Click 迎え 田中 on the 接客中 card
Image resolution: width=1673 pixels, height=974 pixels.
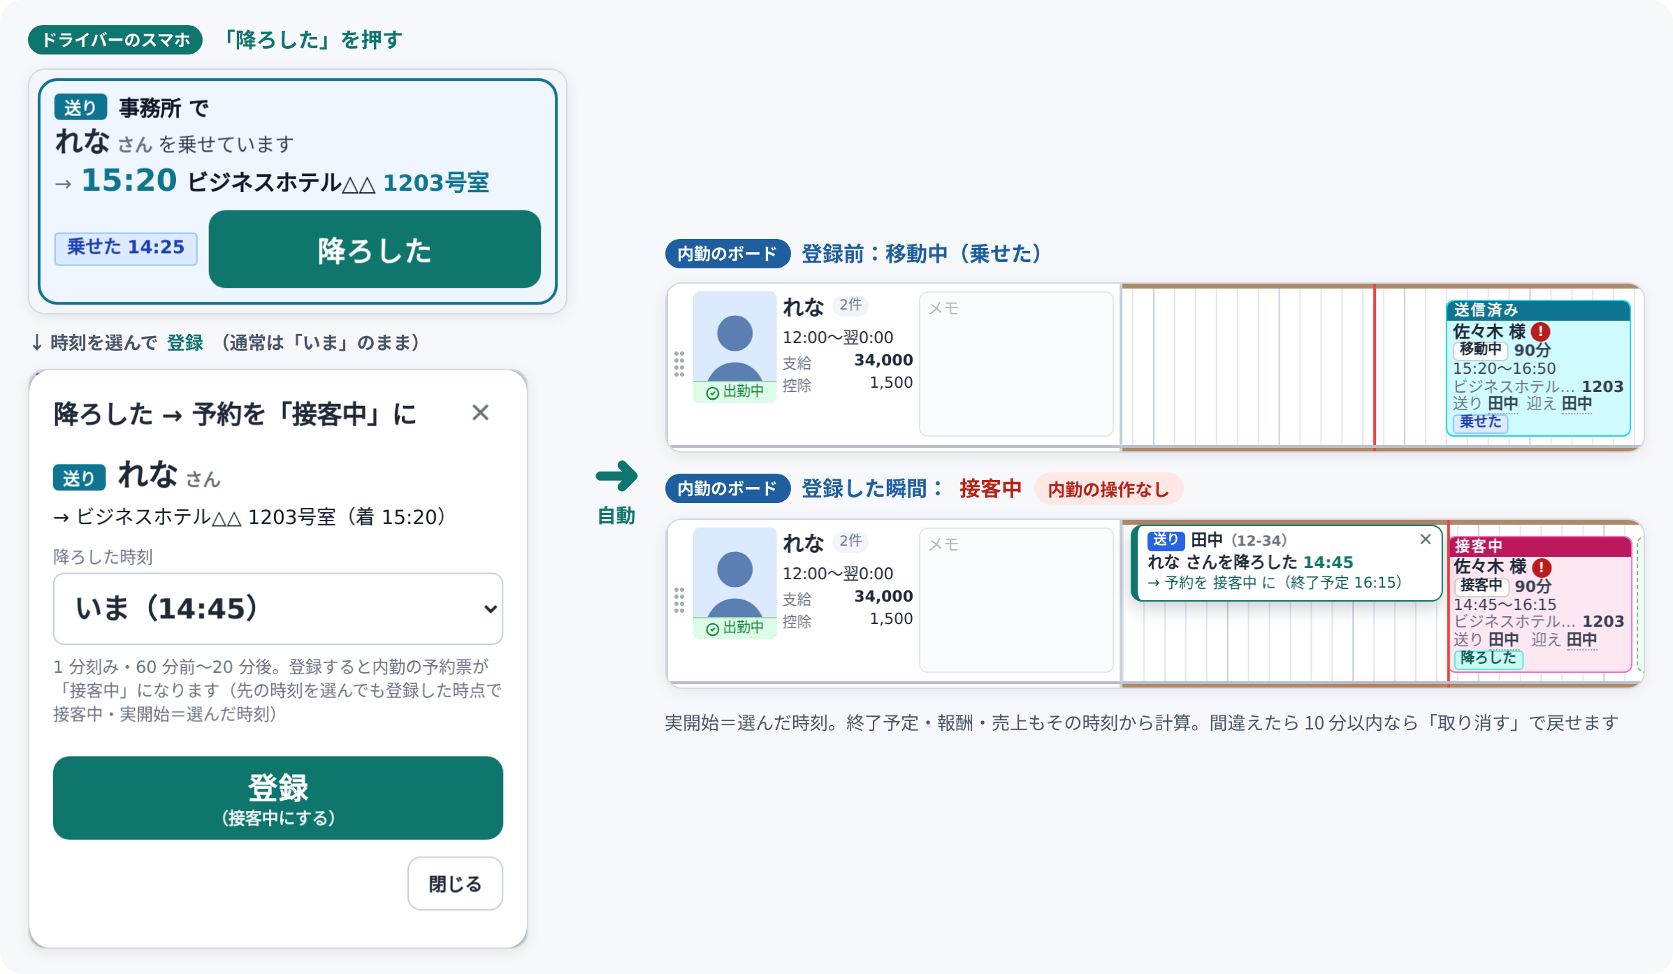point(1564,640)
